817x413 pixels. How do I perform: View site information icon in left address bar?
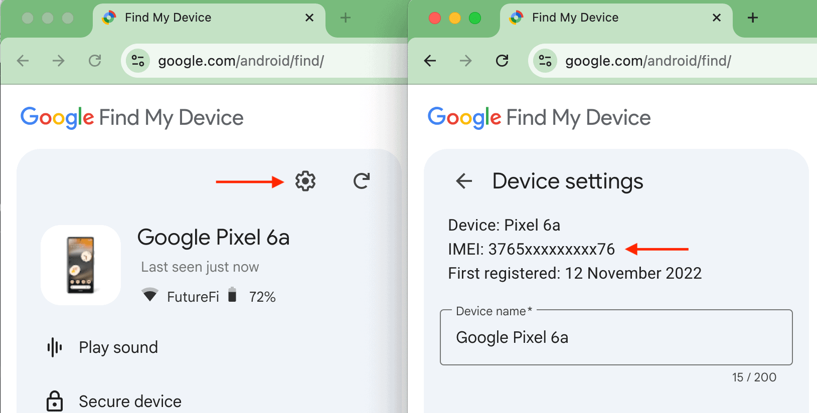click(x=138, y=61)
